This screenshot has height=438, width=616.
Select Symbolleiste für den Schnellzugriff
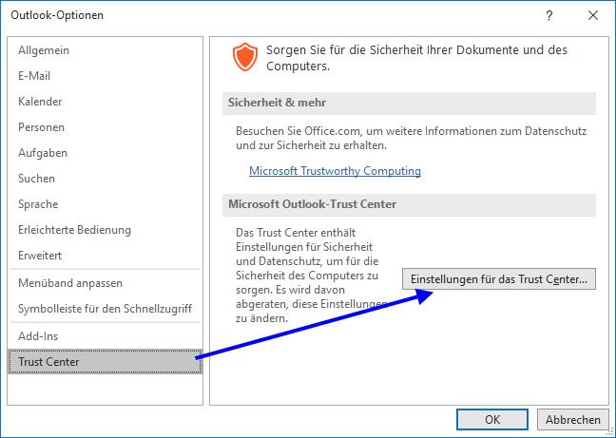(105, 309)
